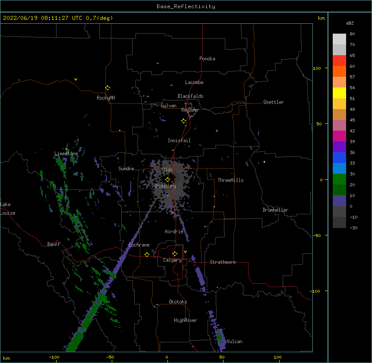372x363 pixels.
Task: Click the white asterisk marker above Limestone
Action: tap(66, 149)
